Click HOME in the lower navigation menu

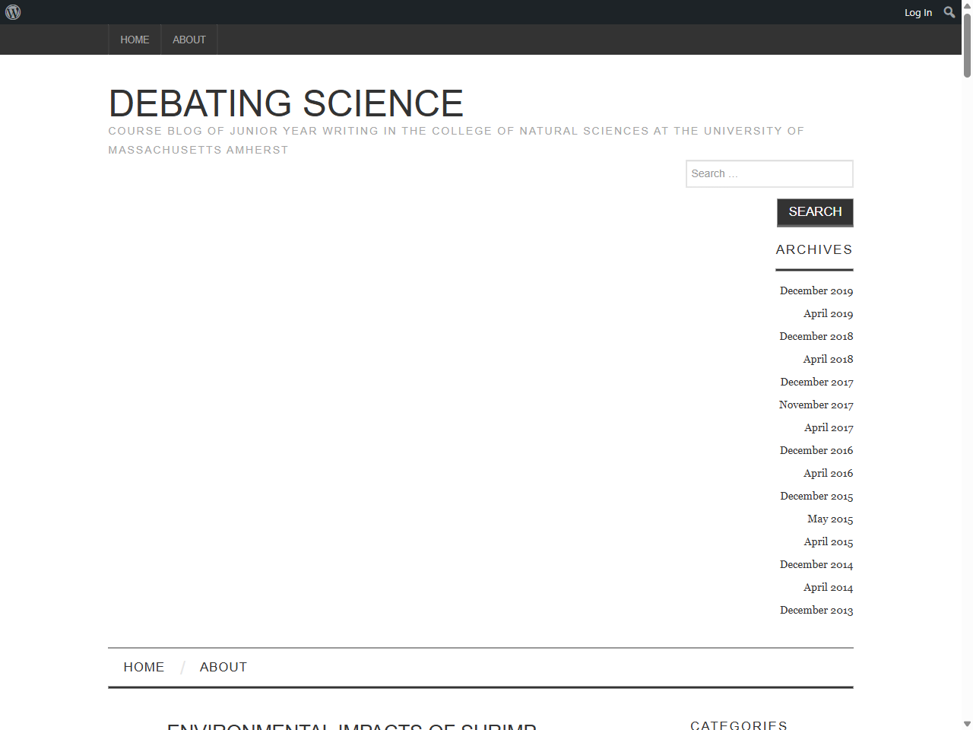pyautogui.click(x=144, y=667)
